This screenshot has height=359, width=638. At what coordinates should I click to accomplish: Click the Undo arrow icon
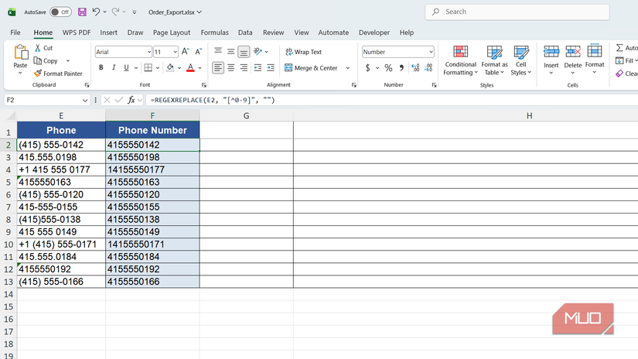click(x=96, y=12)
